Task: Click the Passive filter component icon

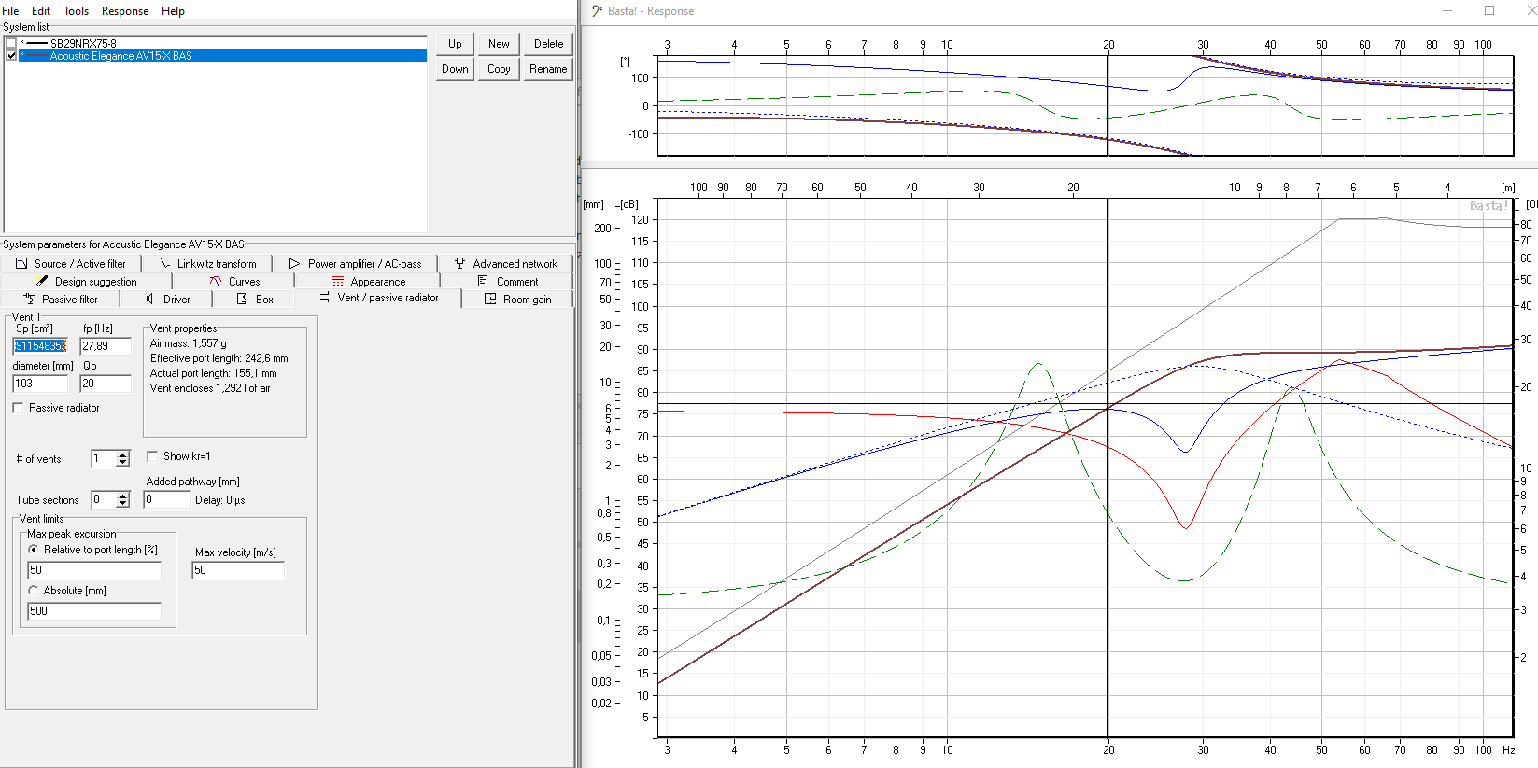Action: [x=29, y=299]
